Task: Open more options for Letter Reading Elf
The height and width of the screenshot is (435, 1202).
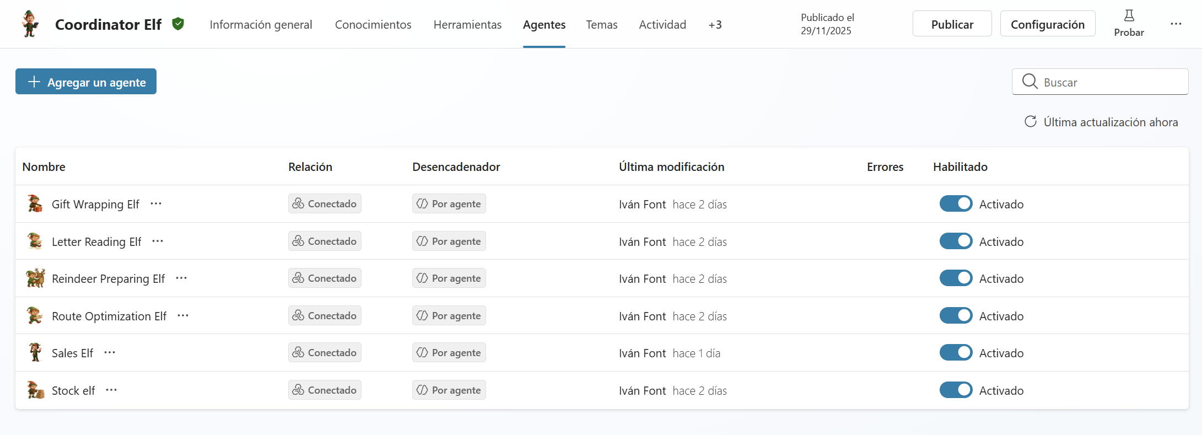Action: click(x=158, y=241)
